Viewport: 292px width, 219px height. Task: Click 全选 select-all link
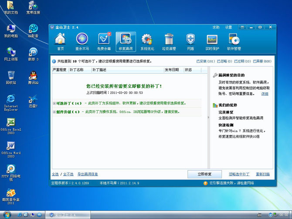pos(55,174)
